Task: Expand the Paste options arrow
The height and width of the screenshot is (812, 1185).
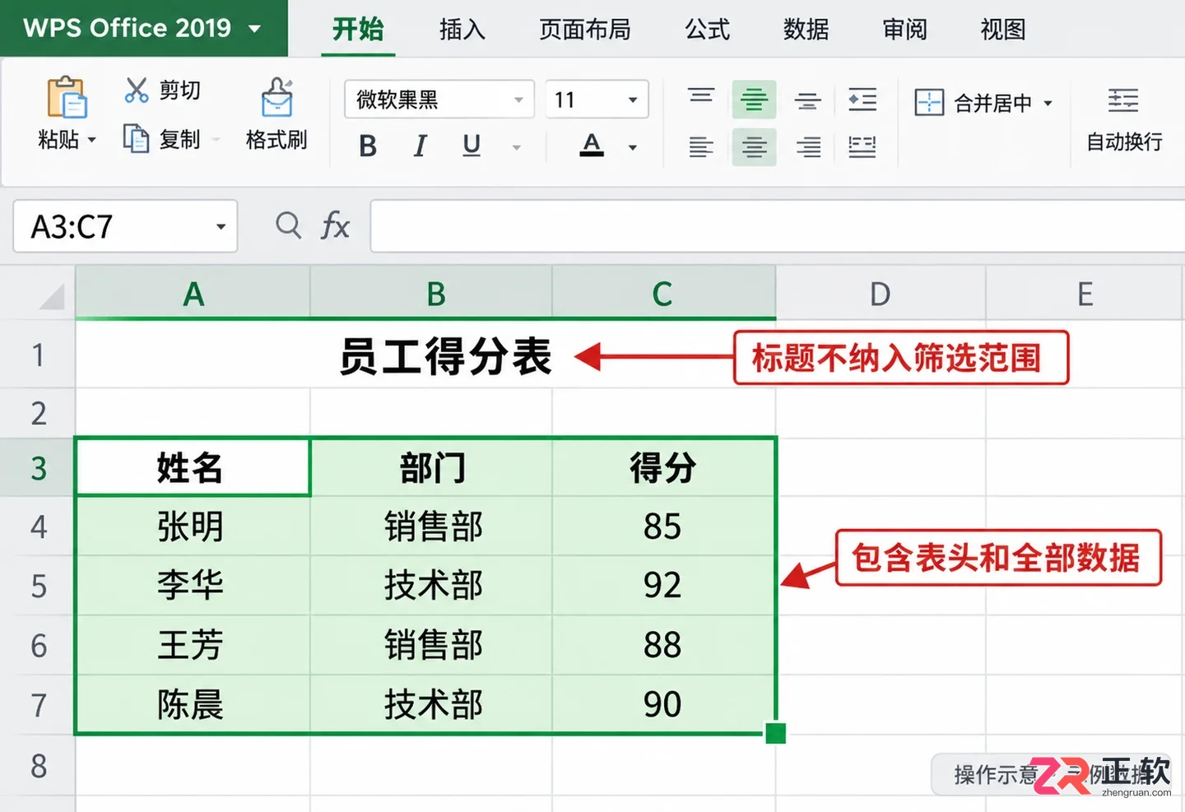Action: 92,140
